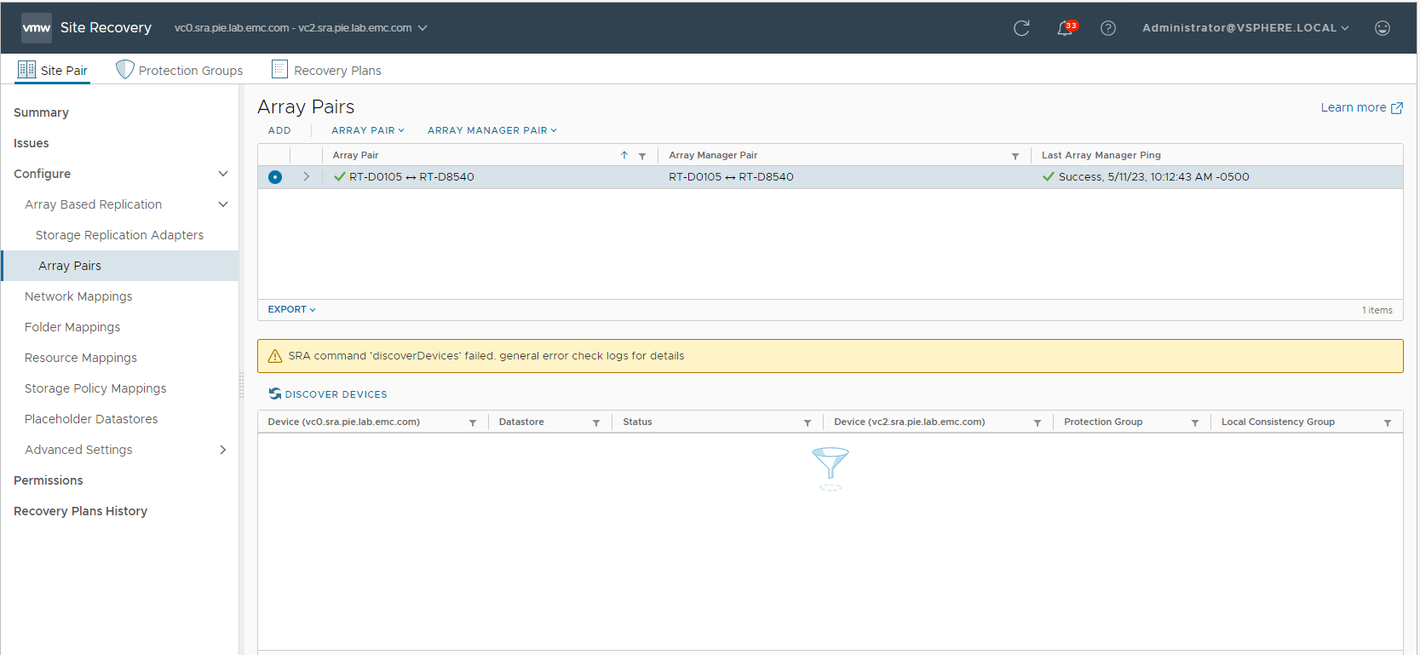Filter the Protection Group column
The width and height of the screenshot is (1420, 655).
tap(1194, 422)
